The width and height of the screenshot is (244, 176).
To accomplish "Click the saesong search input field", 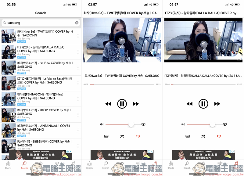I will tap(41, 23).
